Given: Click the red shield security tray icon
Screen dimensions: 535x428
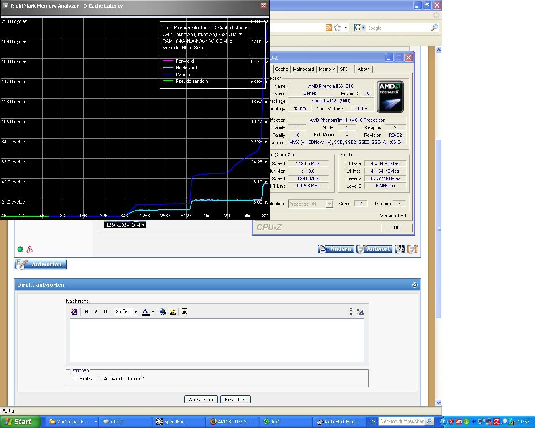Looking at the screenshot, I should tap(451, 422).
